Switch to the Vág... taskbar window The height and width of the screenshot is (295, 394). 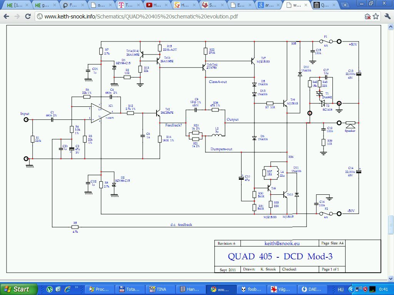tap(282, 289)
